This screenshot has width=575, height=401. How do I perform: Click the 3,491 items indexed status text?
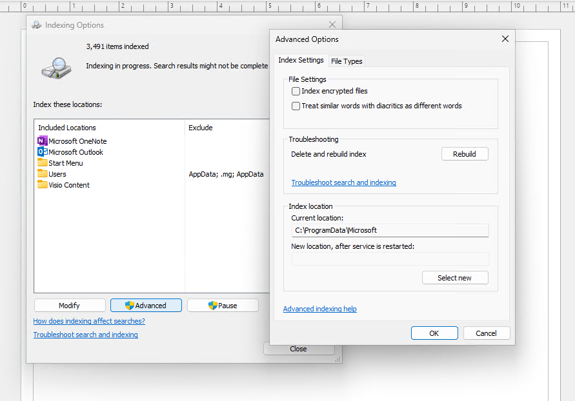point(117,46)
